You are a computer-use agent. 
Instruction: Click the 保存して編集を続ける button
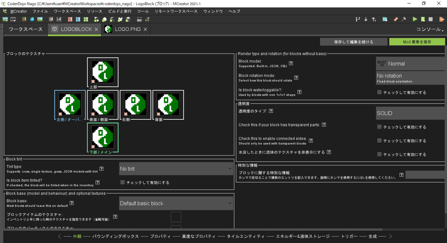(x=353, y=41)
